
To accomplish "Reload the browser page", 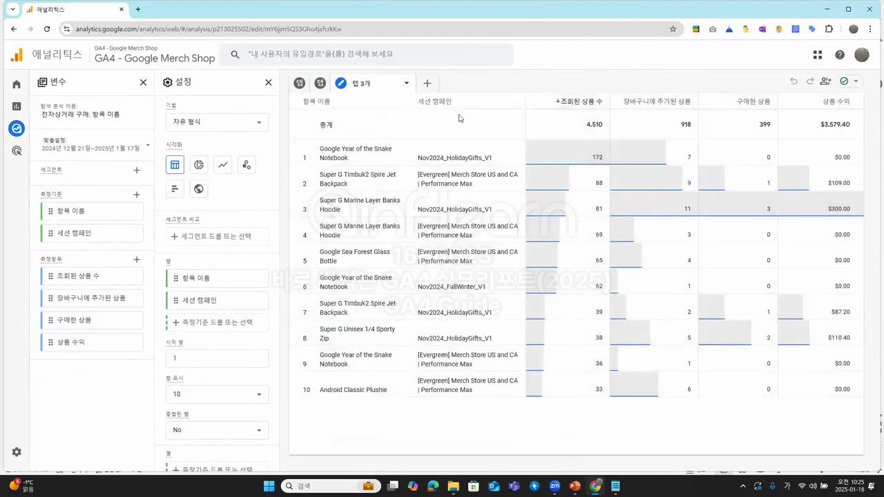I will coord(47,29).
